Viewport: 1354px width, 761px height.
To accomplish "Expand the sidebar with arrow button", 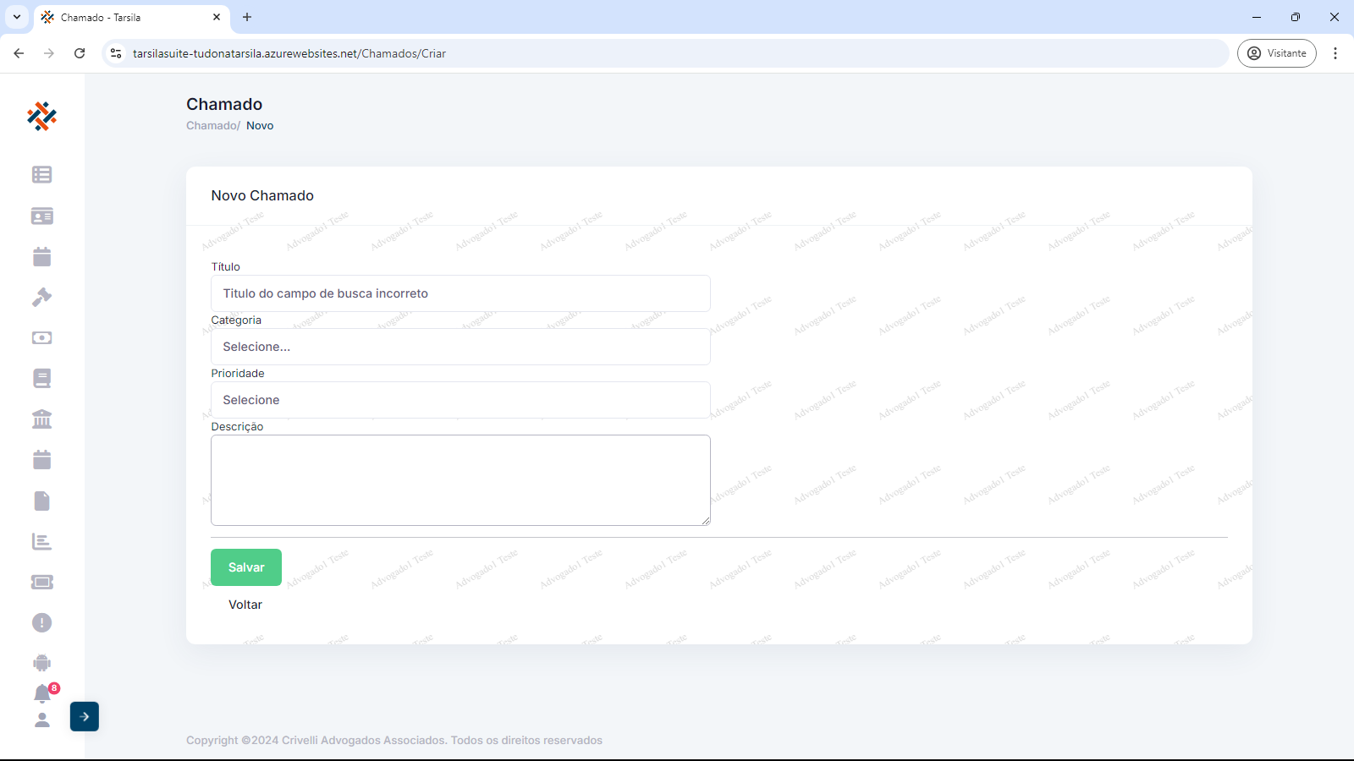I will click(85, 716).
